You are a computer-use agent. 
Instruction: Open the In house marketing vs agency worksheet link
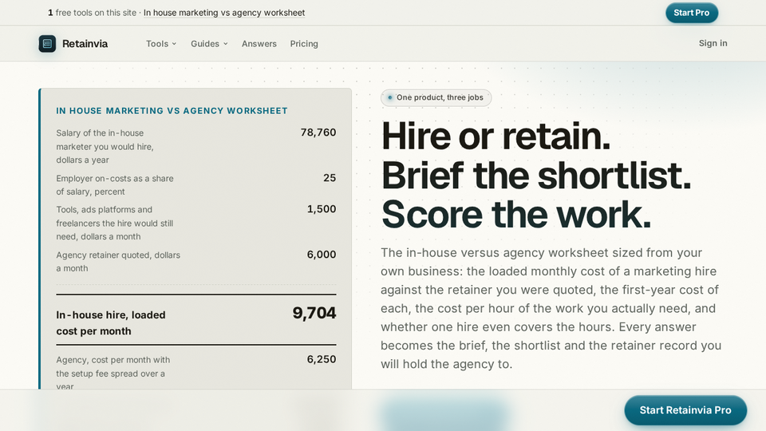tap(224, 13)
